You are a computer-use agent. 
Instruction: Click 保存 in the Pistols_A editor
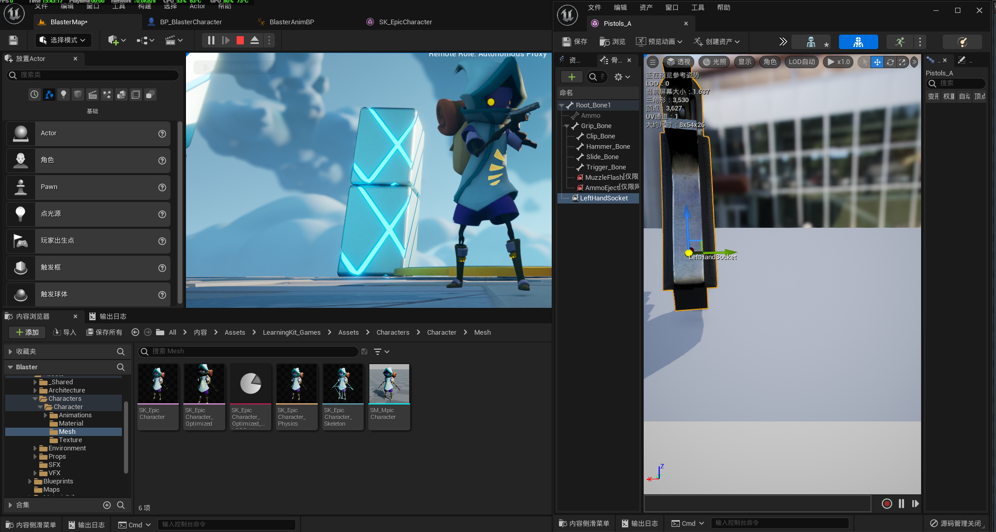point(574,41)
